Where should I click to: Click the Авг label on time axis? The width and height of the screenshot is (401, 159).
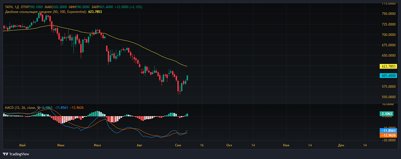(139, 145)
